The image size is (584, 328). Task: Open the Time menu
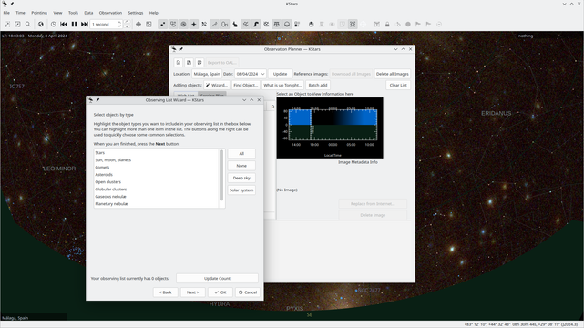(20, 13)
